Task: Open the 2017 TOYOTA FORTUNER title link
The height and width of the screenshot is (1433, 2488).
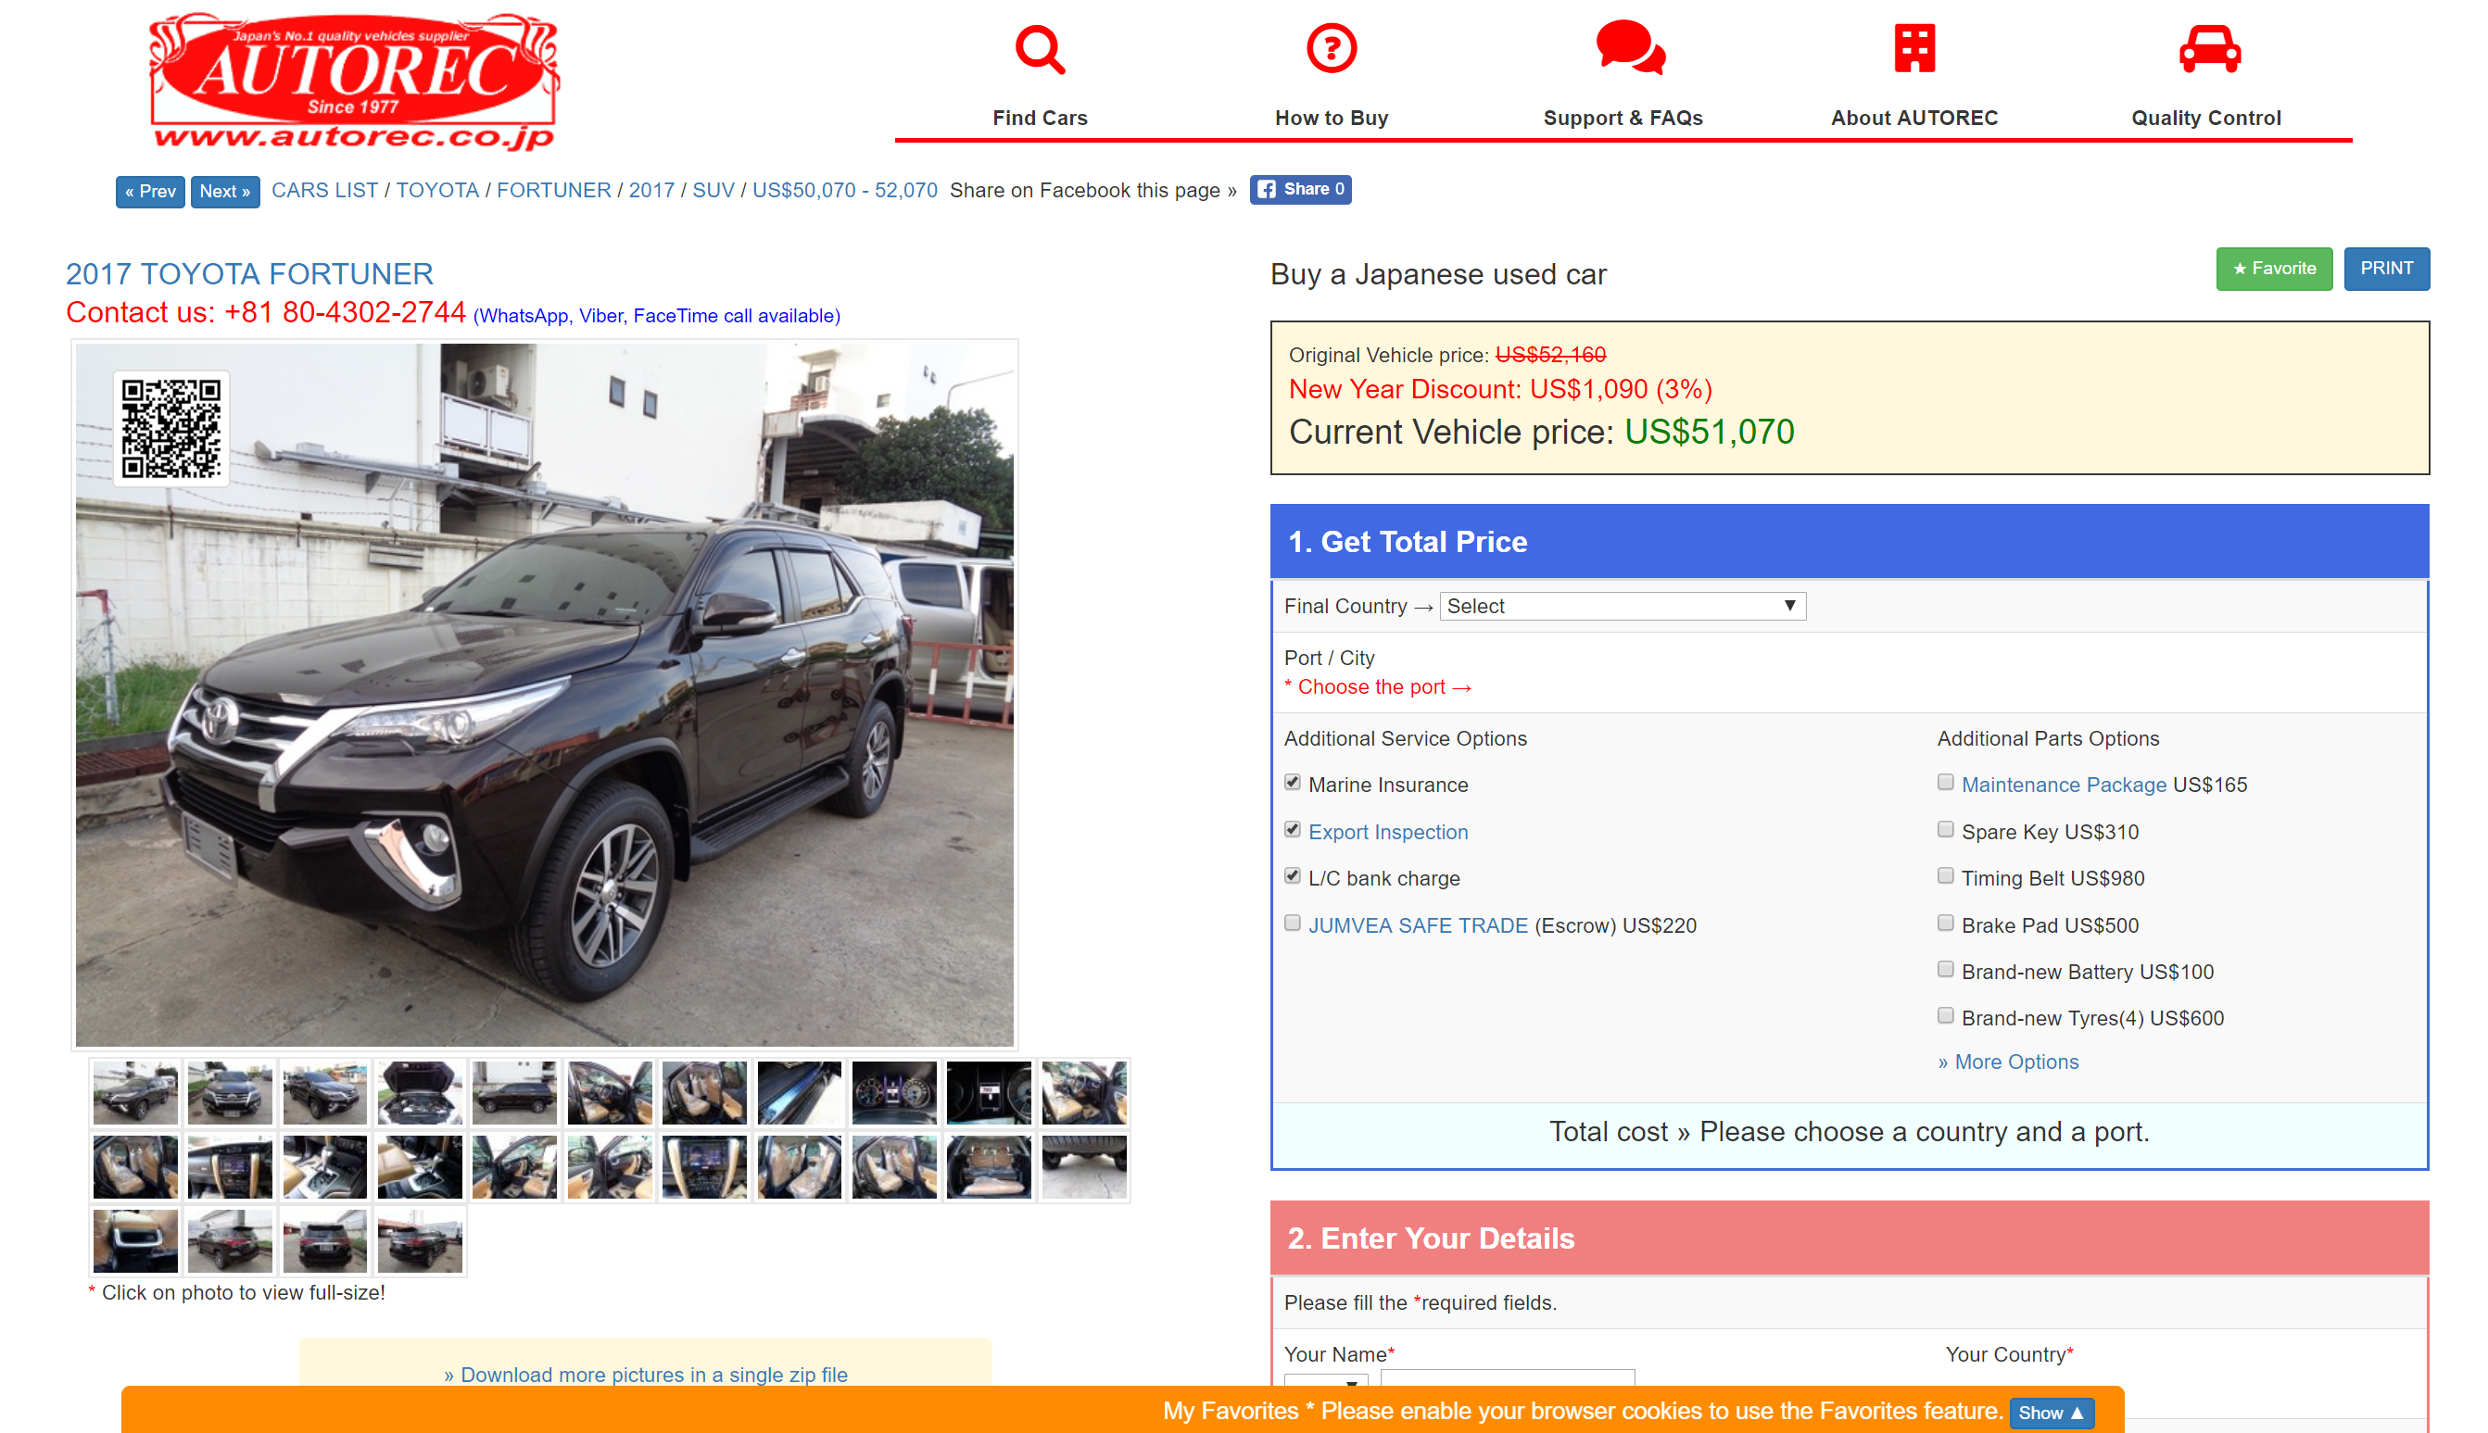Action: pos(249,273)
